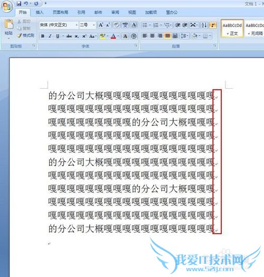Open the Customize Quick Access Toolbar dropdown
Viewport: 264px width, 277px height.
tap(45, 3)
